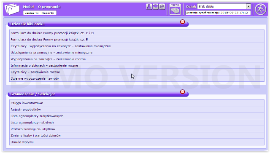
Task: Open Czytelnicy – zestawienie roczne
Action: (137, 72)
